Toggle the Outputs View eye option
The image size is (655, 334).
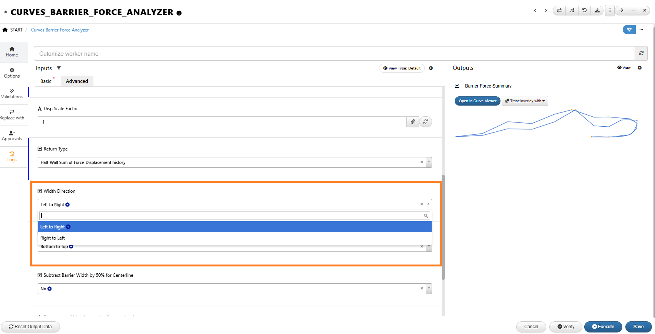[x=624, y=68]
